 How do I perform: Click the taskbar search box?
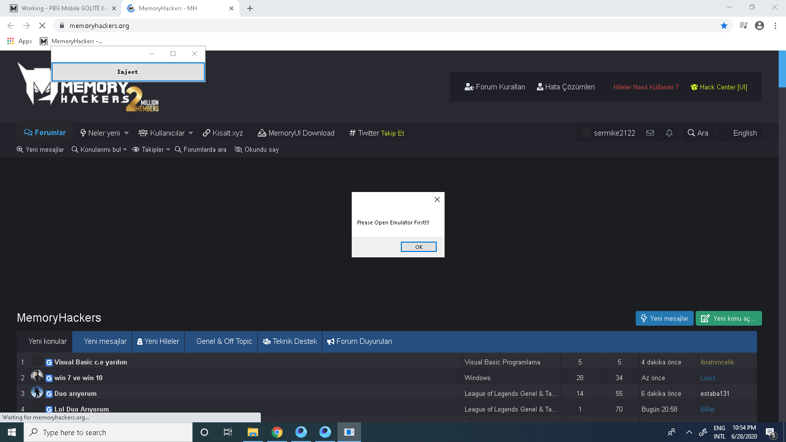108,432
